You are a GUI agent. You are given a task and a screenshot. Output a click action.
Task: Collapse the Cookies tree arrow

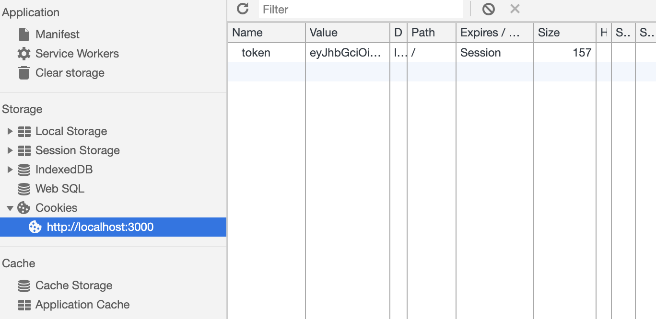[10, 208]
